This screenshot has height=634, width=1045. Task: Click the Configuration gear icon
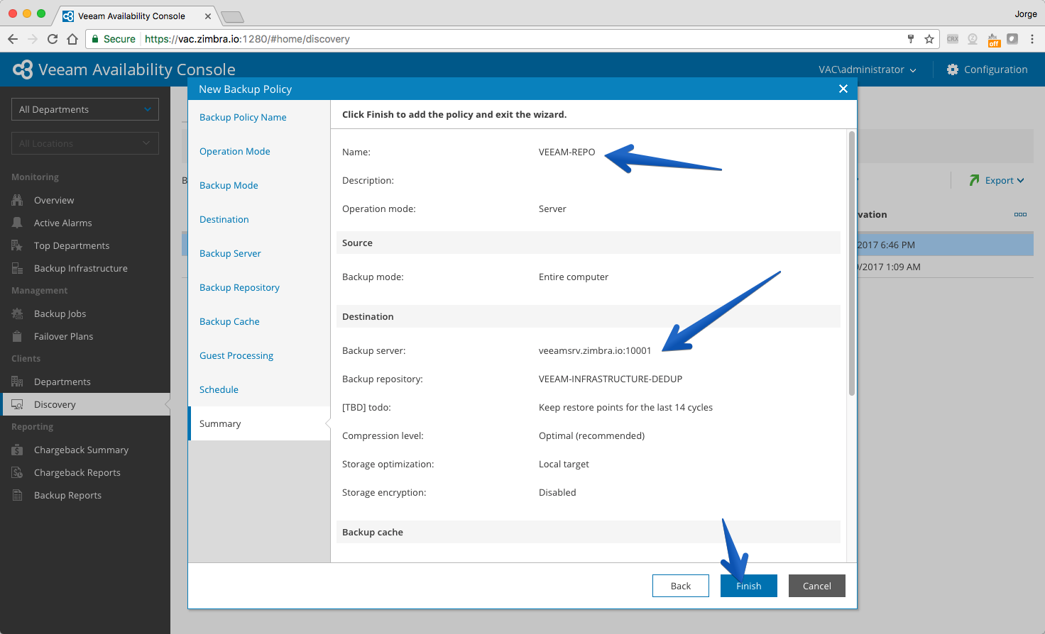tap(953, 69)
